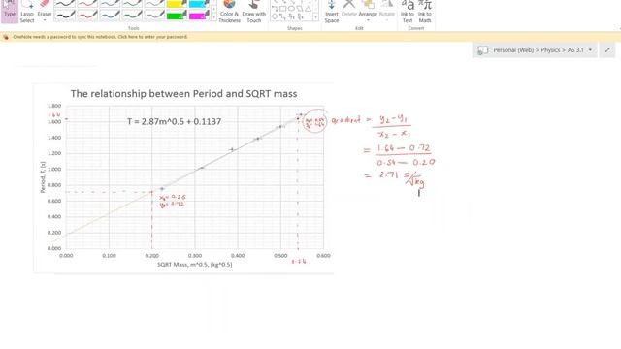Select the rectangle shape
This screenshot has width=621, height=349.
coord(282,9)
